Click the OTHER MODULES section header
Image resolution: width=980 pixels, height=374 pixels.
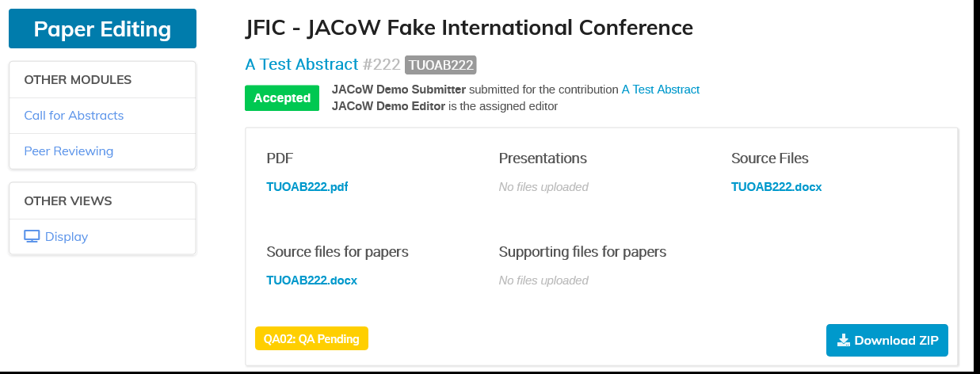[78, 80]
